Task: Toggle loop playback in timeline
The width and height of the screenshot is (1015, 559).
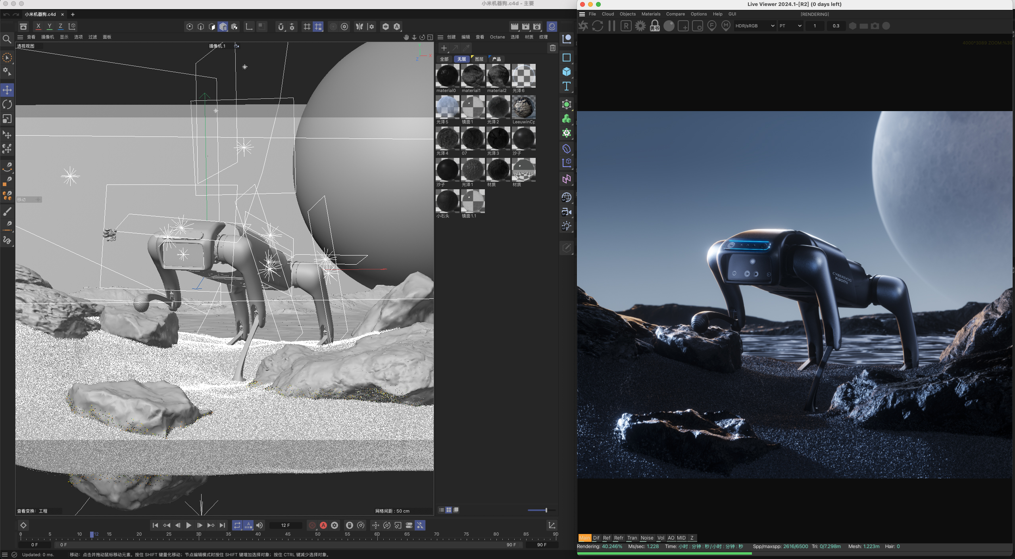Action: click(237, 525)
